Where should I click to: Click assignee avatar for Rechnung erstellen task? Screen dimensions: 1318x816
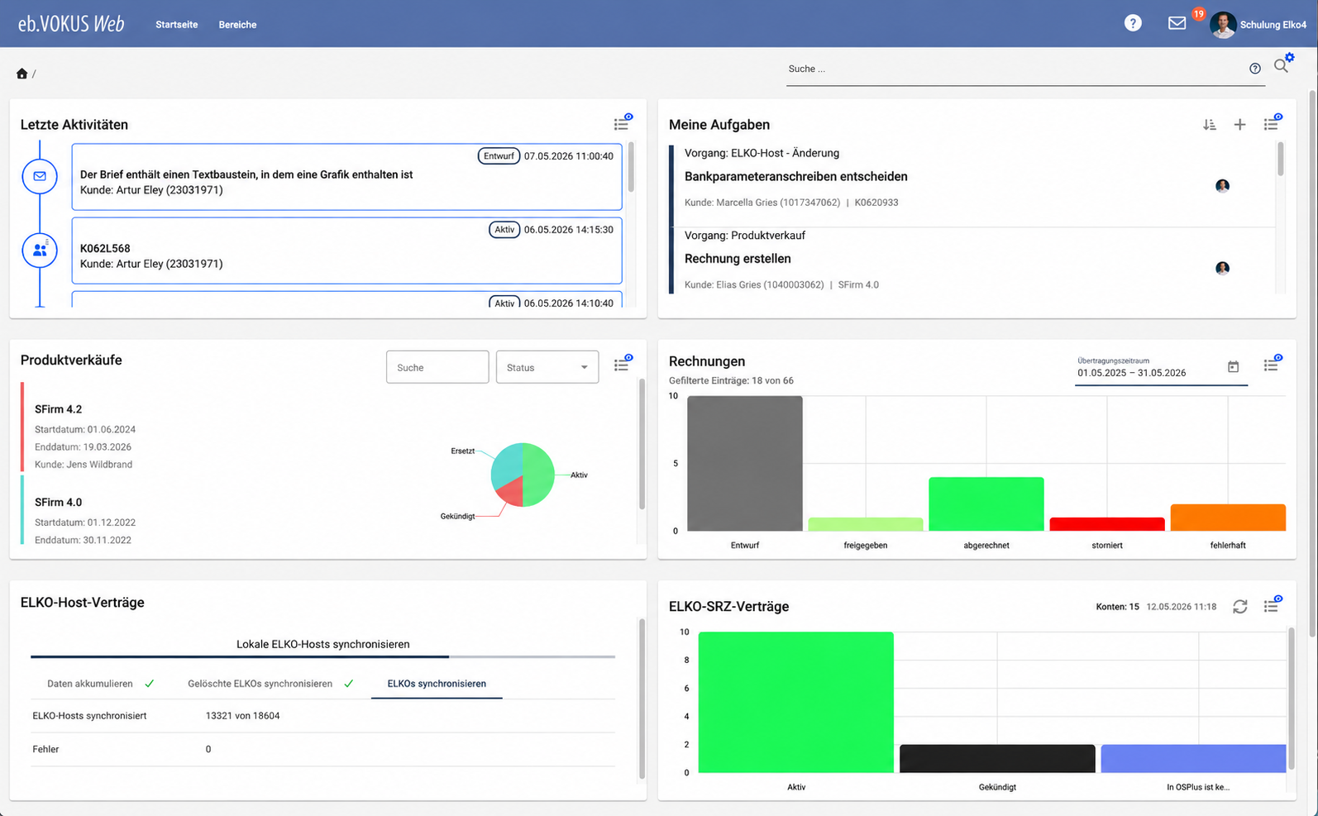[x=1222, y=268]
